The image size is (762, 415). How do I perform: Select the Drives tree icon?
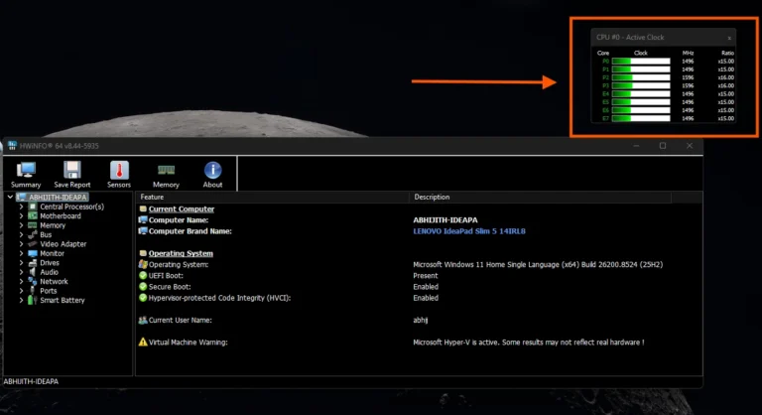click(x=33, y=263)
